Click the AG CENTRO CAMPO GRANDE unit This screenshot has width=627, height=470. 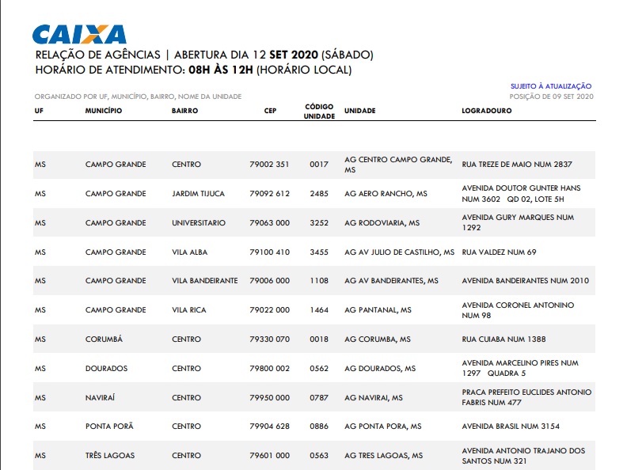click(397, 165)
